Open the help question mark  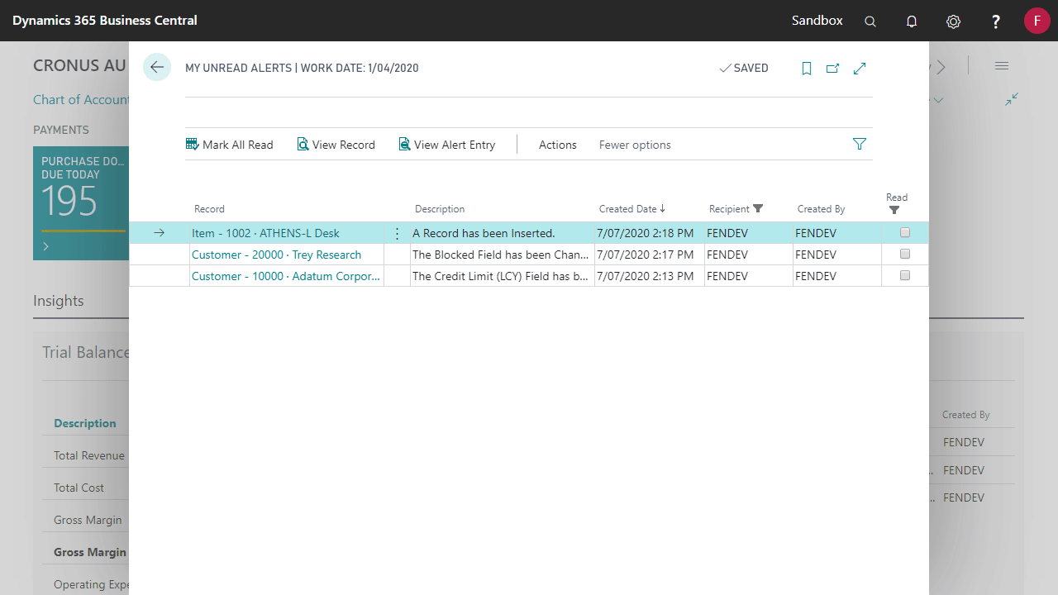996,21
